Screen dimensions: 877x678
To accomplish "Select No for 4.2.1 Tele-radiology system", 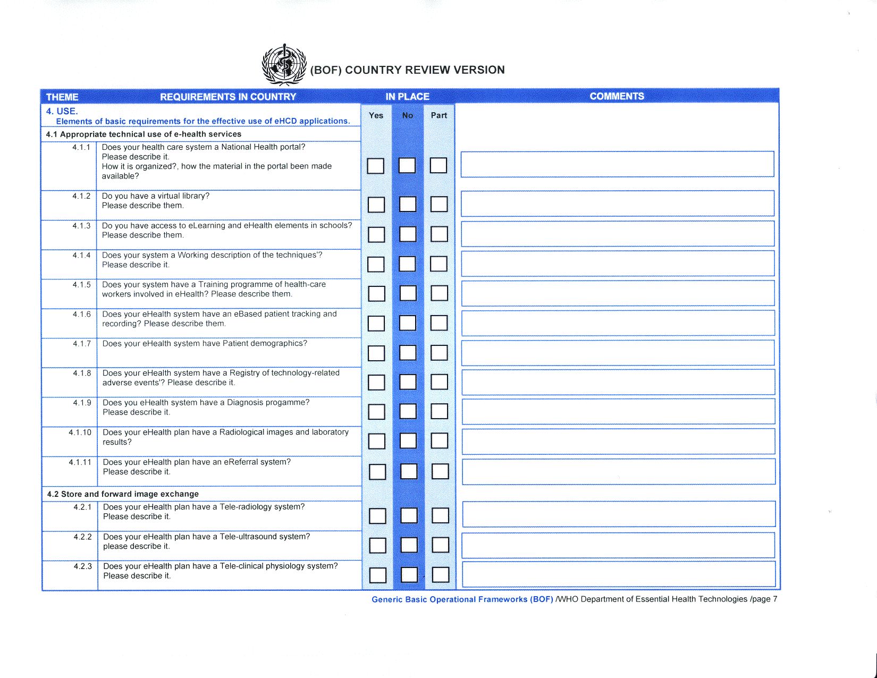I will (x=409, y=516).
